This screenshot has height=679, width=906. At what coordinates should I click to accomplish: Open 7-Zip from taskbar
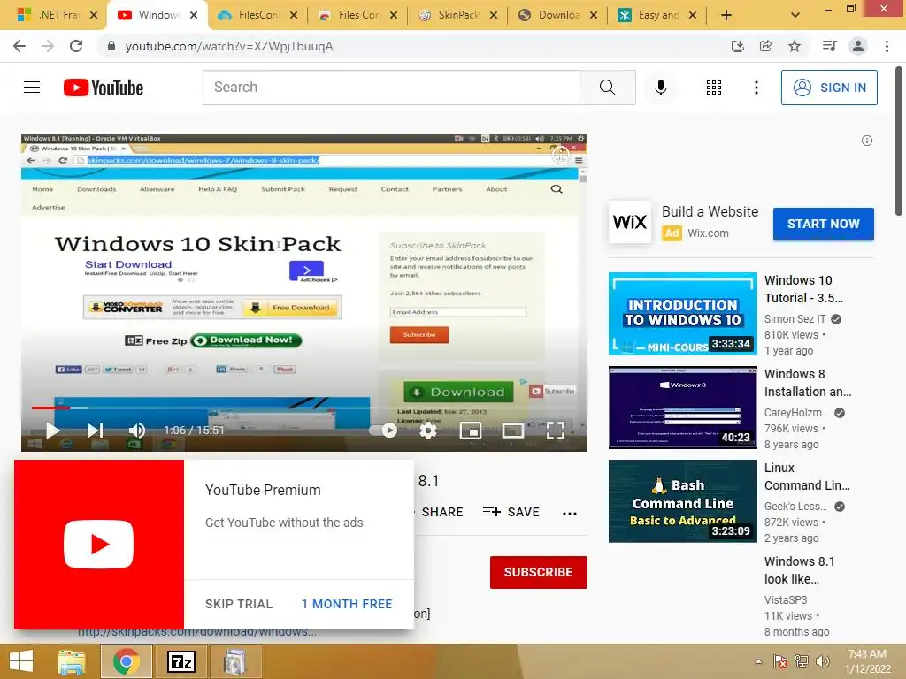180,661
